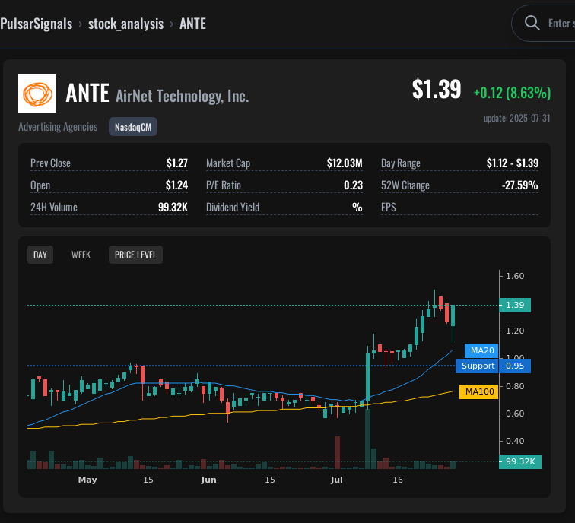Image resolution: width=575 pixels, height=523 pixels.
Task: Select ANTE breadcrumb item
Action: click(192, 24)
